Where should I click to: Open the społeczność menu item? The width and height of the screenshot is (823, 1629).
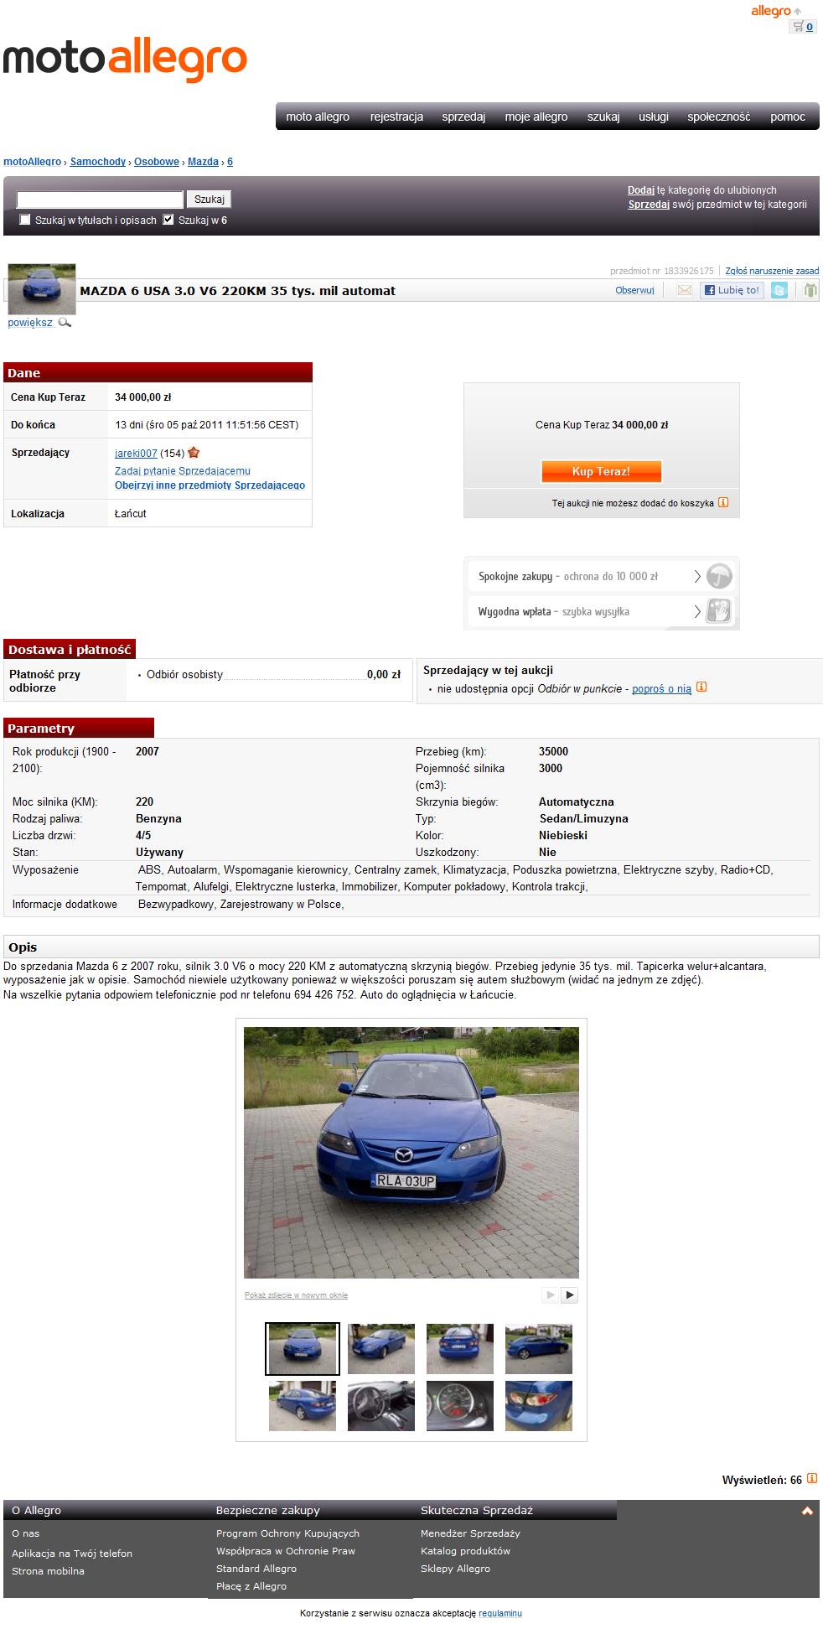pos(718,117)
